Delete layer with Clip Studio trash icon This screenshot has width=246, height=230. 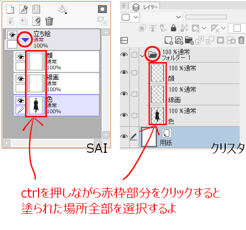pyautogui.click(x=241, y=40)
